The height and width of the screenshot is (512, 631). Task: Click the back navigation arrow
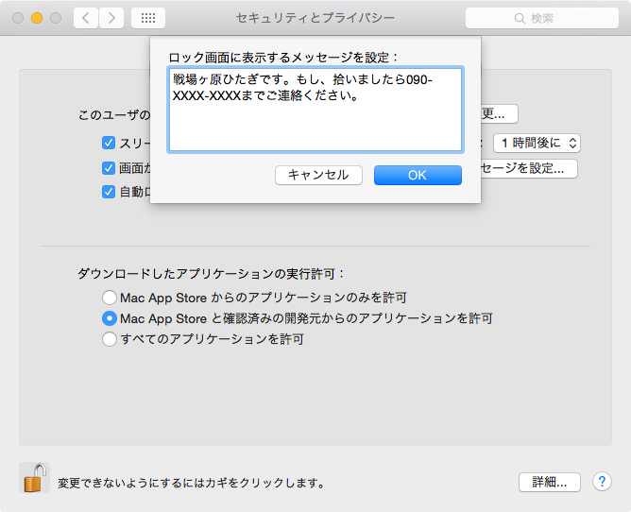pos(86,18)
